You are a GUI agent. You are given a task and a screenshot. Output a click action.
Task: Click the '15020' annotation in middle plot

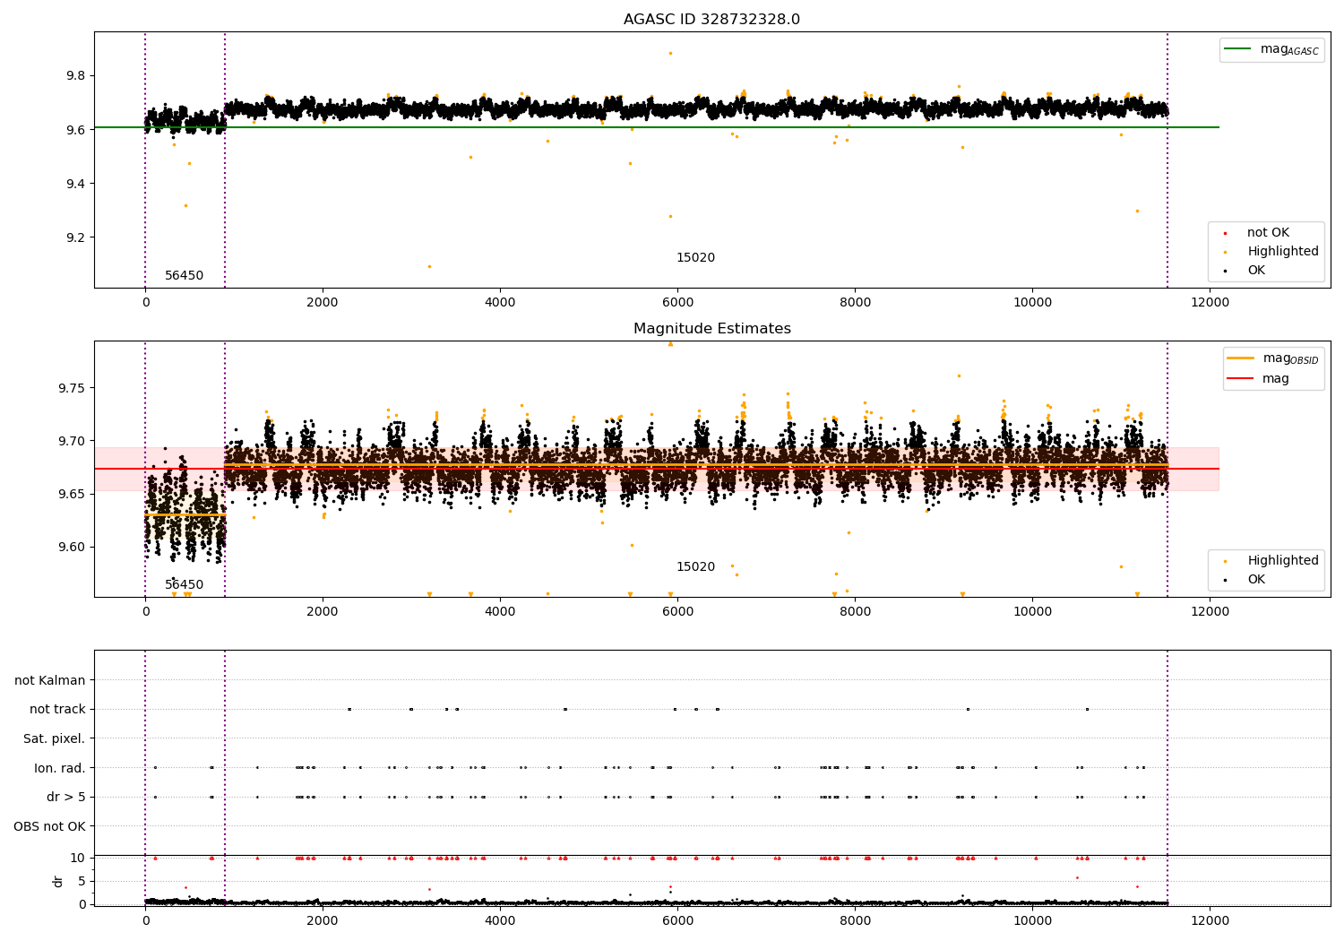point(695,567)
